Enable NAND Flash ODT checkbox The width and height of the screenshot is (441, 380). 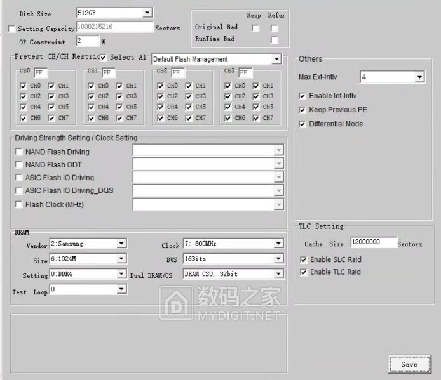pyautogui.click(x=19, y=164)
